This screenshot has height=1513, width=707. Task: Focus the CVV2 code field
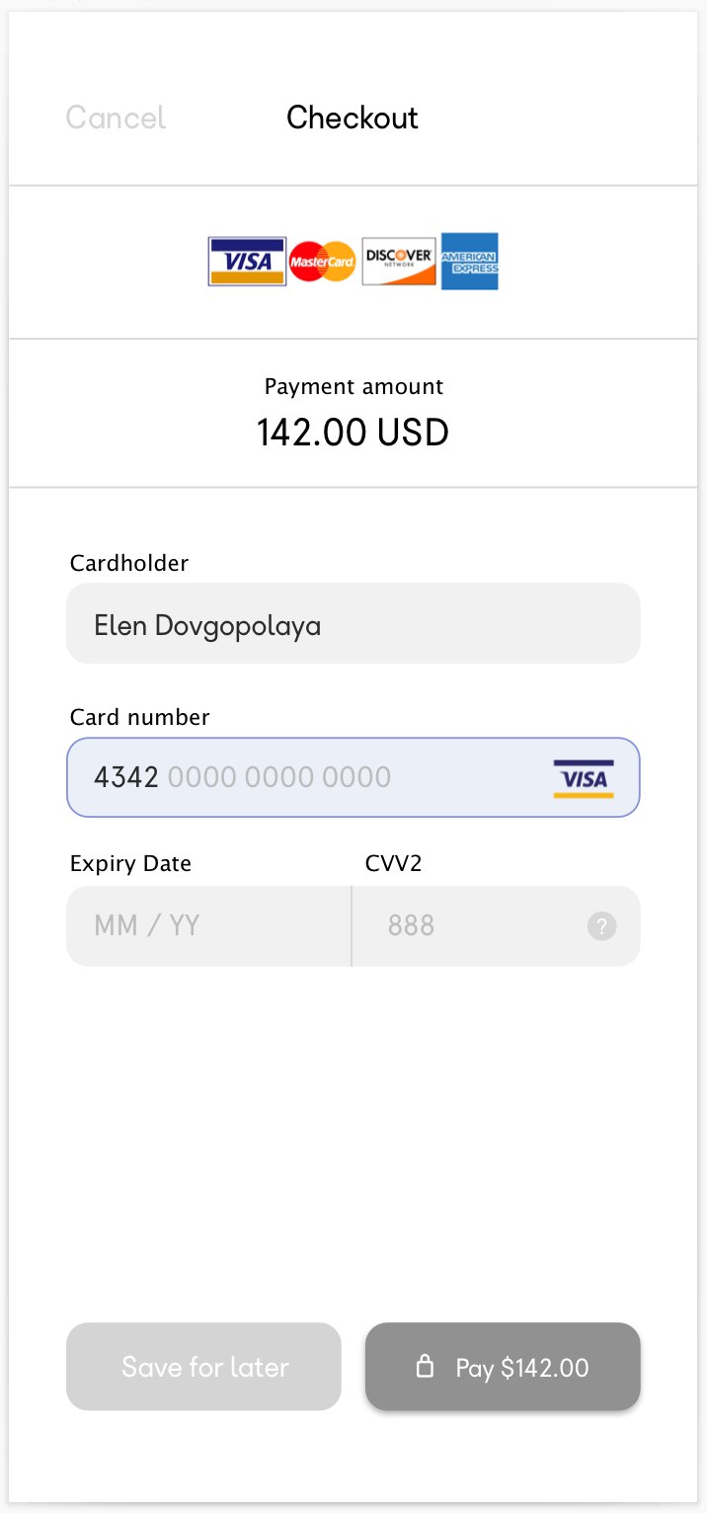point(497,925)
